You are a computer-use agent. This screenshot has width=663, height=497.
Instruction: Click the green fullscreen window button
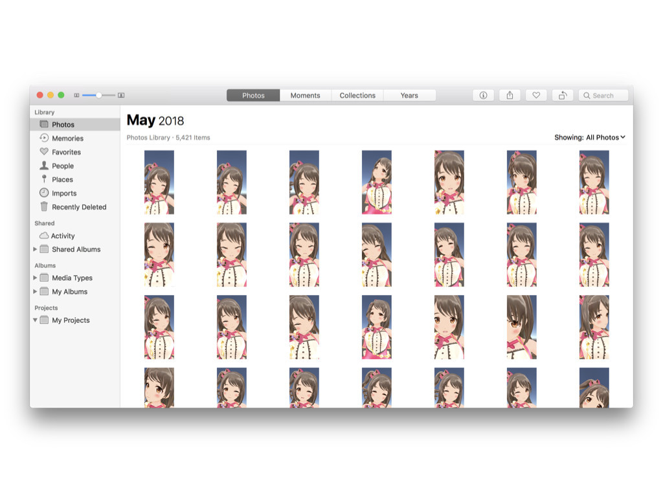(62, 95)
